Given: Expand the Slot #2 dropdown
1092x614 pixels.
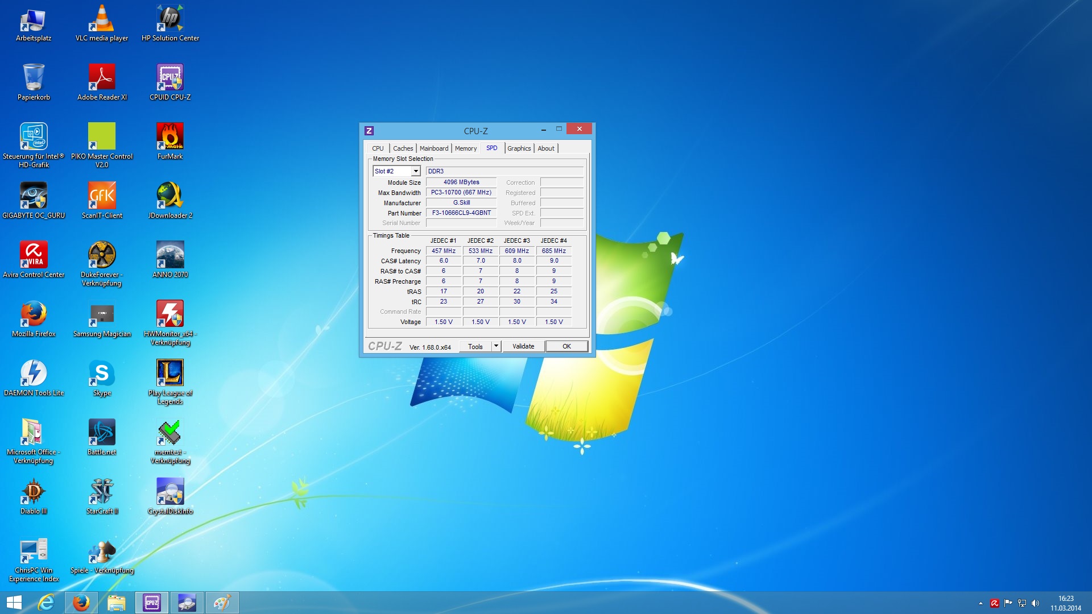Looking at the screenshot, I should tap(416, 171).
